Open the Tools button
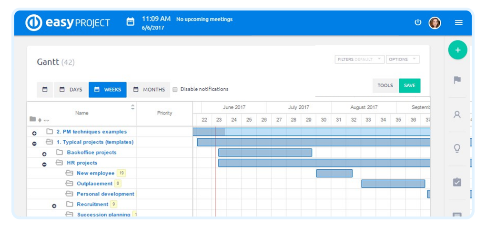 385,85
